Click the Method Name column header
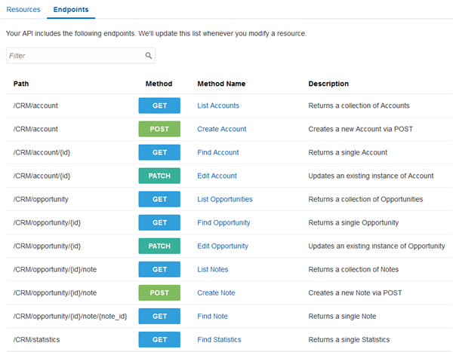The width and height of the screenshot is (453, 352). [x=221, y=84]
